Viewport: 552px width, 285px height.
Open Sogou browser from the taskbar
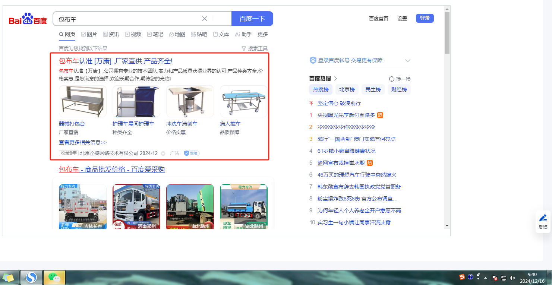point(31,277)
